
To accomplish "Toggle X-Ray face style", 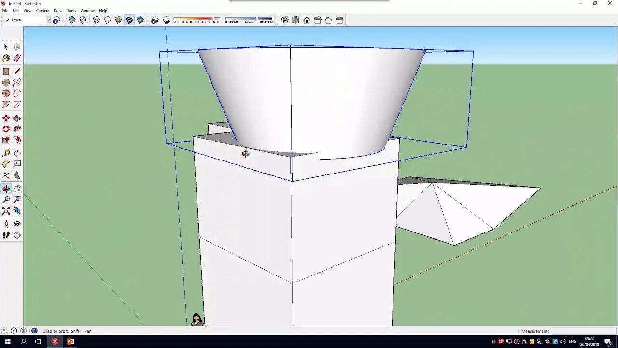I will pos(72,20).
